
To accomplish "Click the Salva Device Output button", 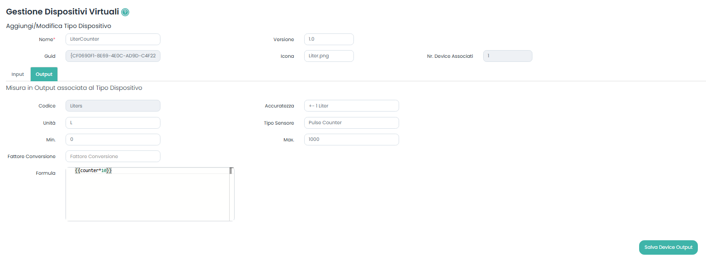I will (668, 247).
